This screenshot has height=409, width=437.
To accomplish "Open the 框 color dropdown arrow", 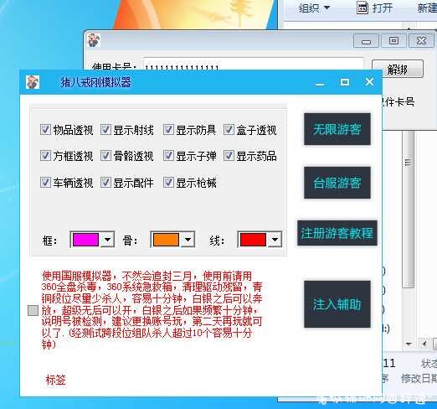I will (x=107, y=240).
